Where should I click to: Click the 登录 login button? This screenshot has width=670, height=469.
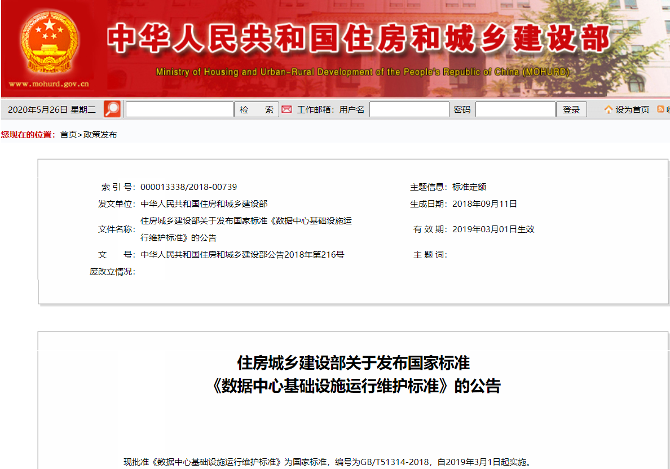point(571,109)
